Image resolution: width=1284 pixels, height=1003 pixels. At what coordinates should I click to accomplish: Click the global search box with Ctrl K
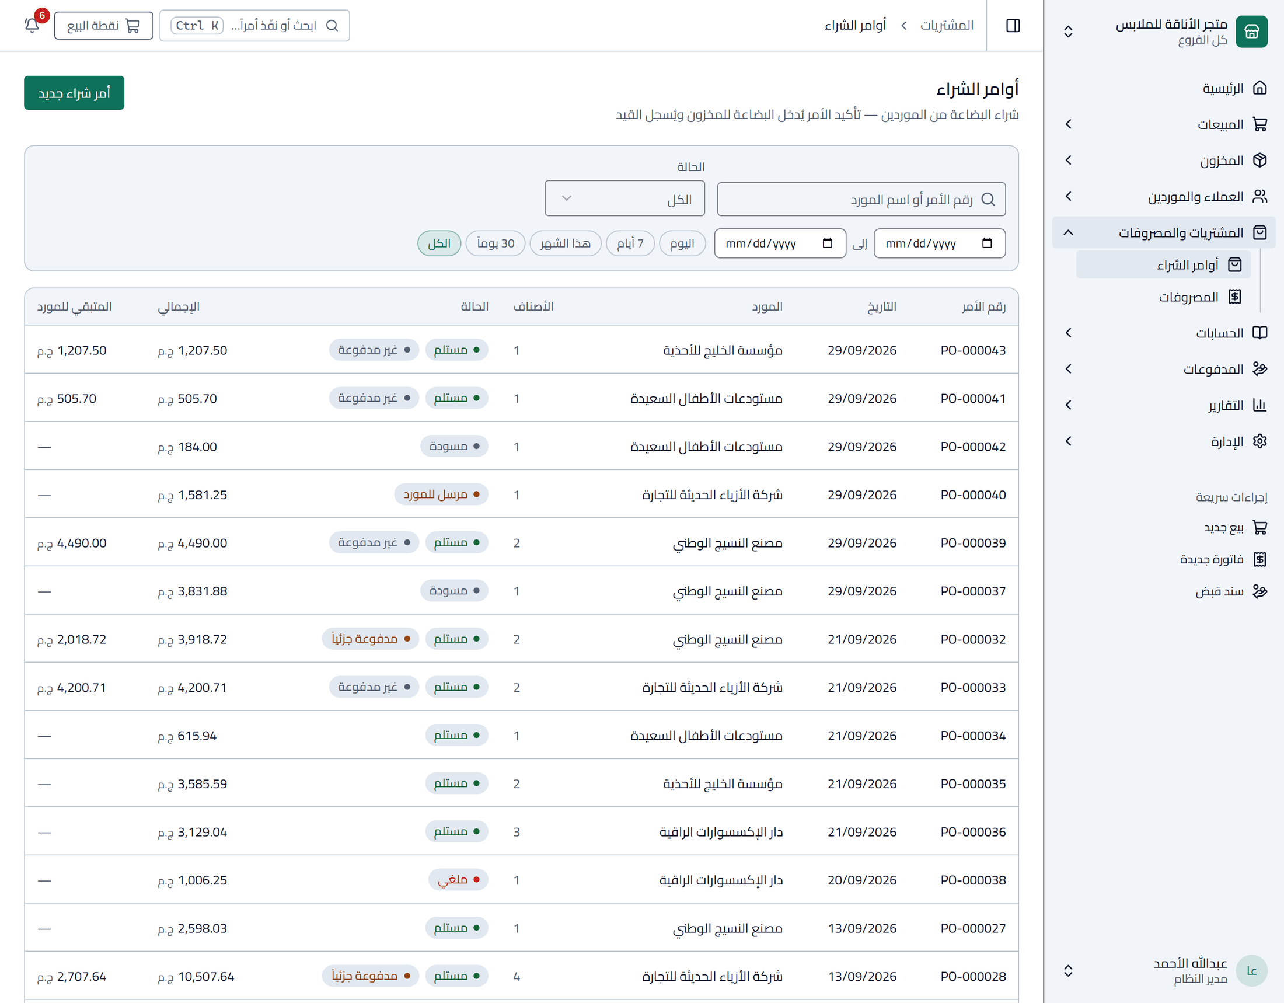click(254, 25)
